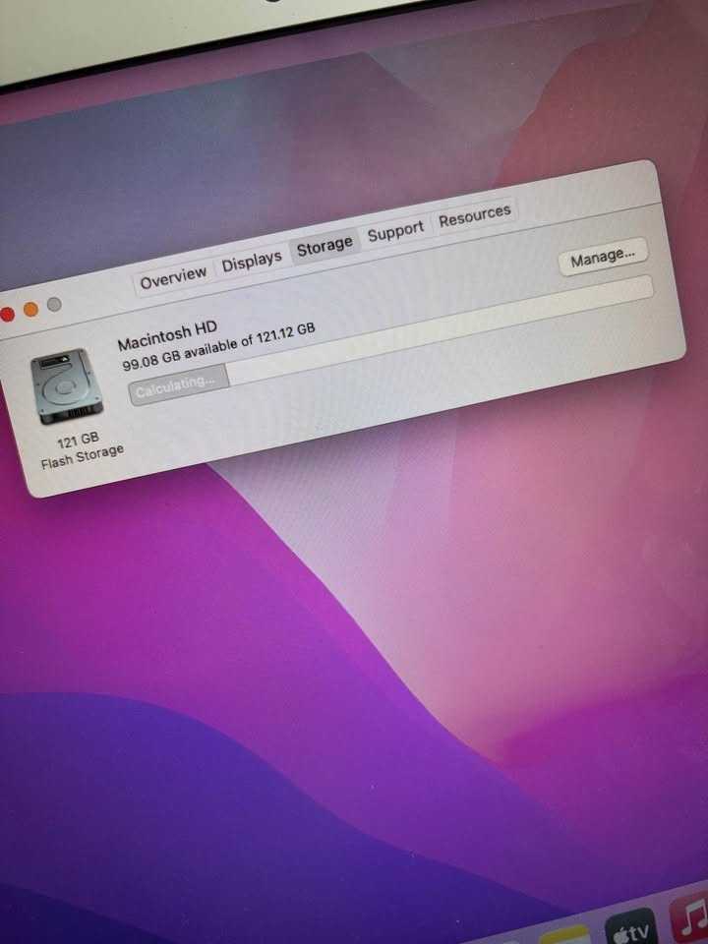Click the 121 GB Flash Storage label
The image size is (708, 944).
point(82,449)
